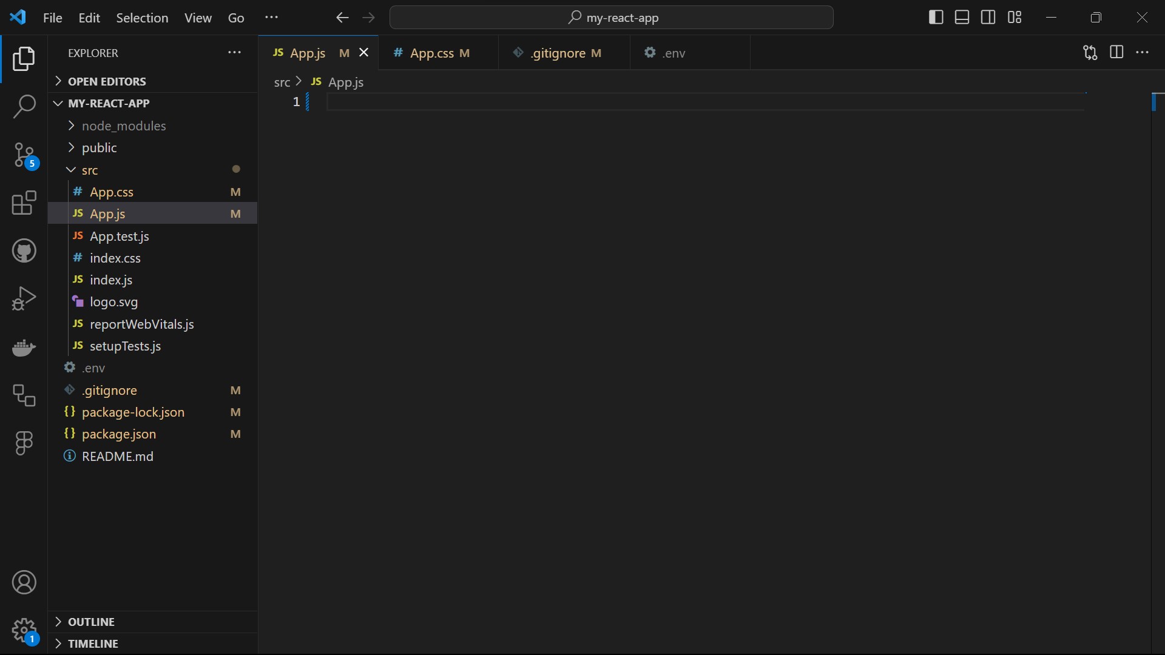1165x655 pixels.
Task: Open the Extensions view
Action: pos(23,203)
